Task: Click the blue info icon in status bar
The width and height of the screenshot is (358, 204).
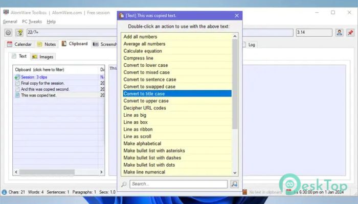Action: 4,192
